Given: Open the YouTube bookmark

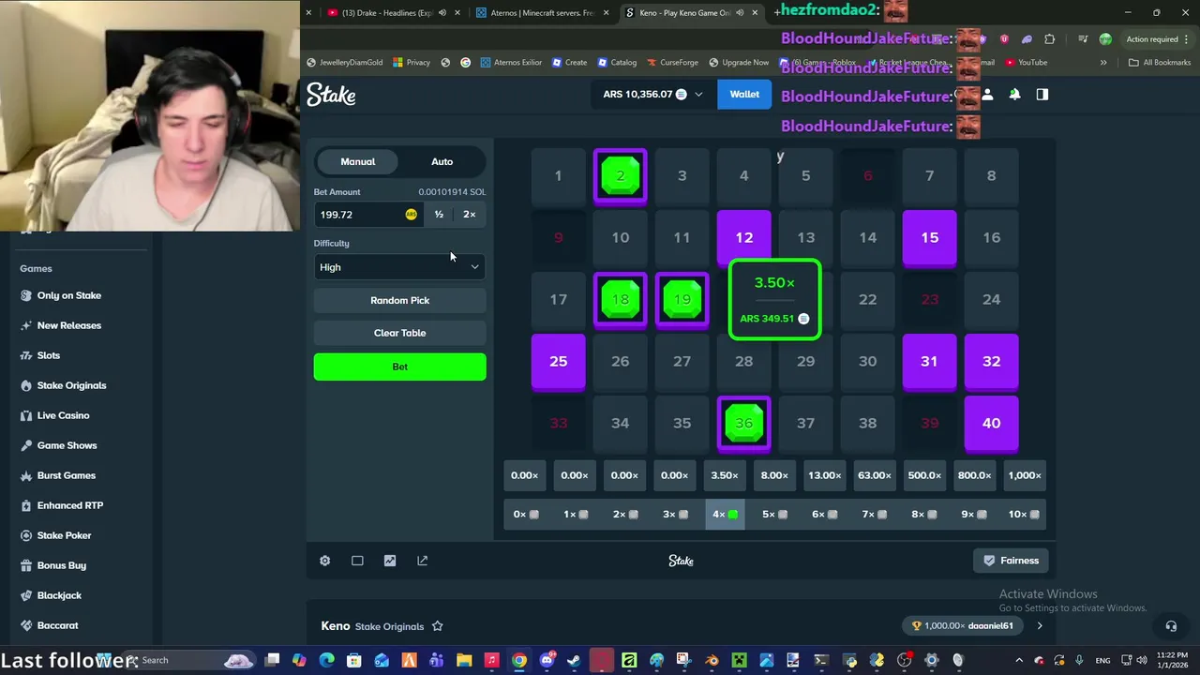Looking at the screenshot, I should (x=1026, y=62).
